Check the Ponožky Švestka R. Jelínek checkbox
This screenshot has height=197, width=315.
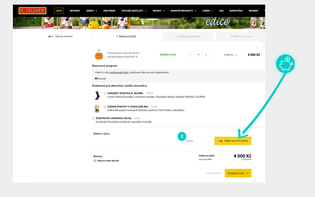(x=105, y=93)
